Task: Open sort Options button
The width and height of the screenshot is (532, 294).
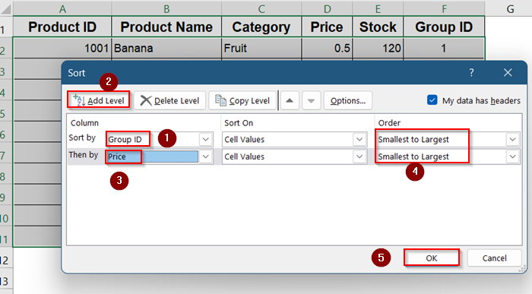Action: pyautogui.click(x=348, y=100)
